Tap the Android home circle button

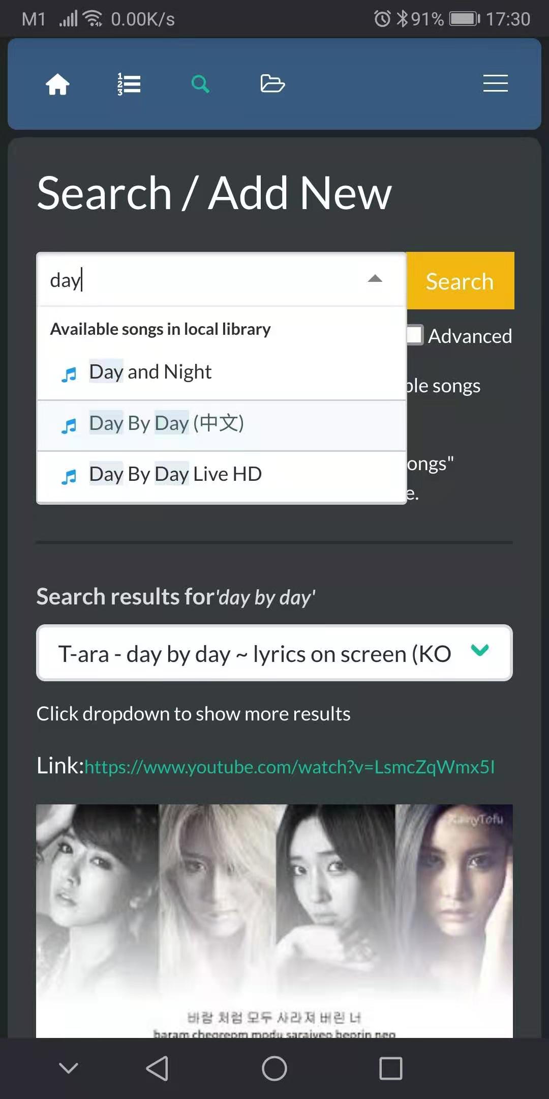pyautogui.click(x=274, y=1068)
